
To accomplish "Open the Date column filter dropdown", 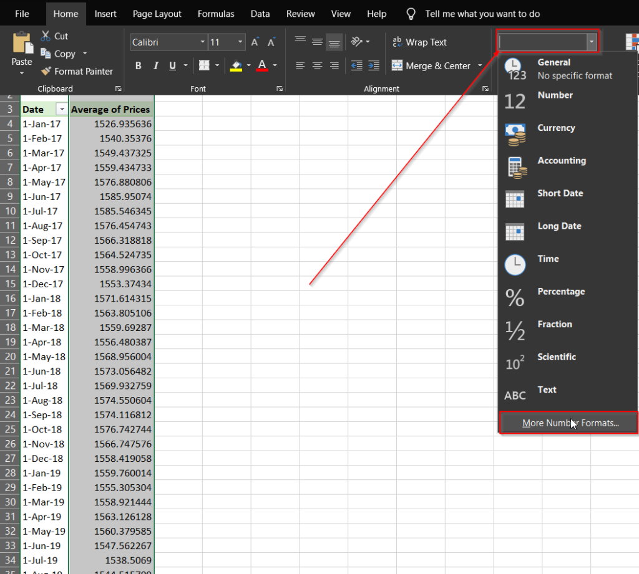I will point(62,108).
